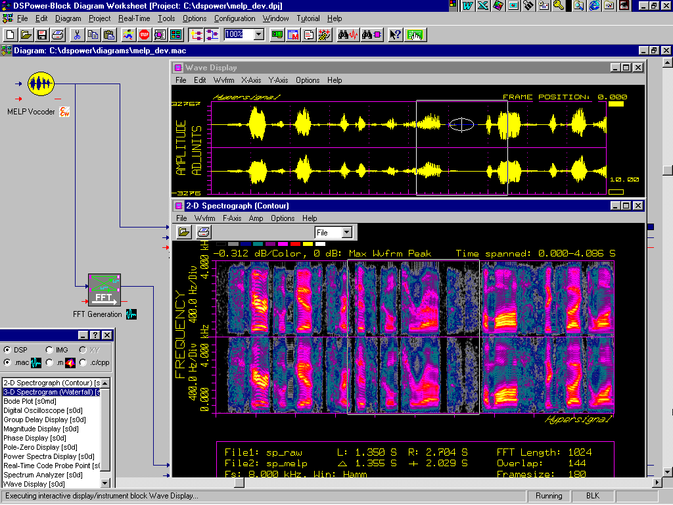Click the block list scroll down arrow

pyautogui.click(x=106, y=483)
